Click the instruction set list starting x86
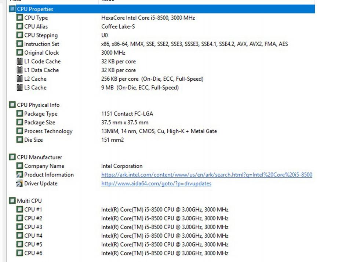Screen dimensions: 342x262 pos(194,44)
